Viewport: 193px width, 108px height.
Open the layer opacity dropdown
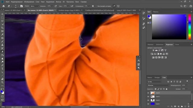[187, 85]
